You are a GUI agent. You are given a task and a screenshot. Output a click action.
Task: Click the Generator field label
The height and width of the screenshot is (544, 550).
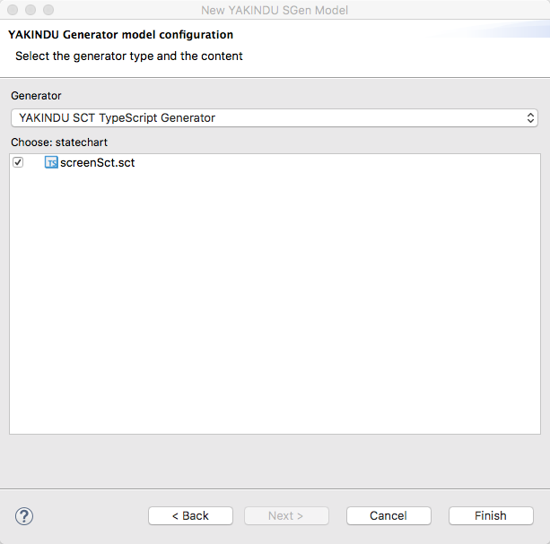click(x=36, y=96)
